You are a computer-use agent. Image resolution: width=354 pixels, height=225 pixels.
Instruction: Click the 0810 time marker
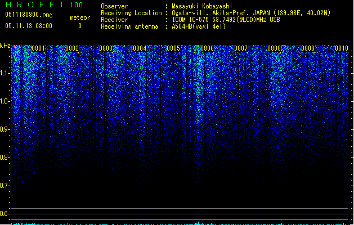click(342, 48)
